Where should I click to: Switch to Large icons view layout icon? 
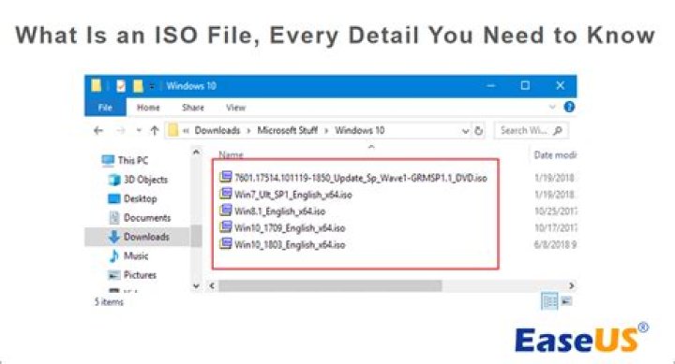pyautogui.click(x=566, y=301)
